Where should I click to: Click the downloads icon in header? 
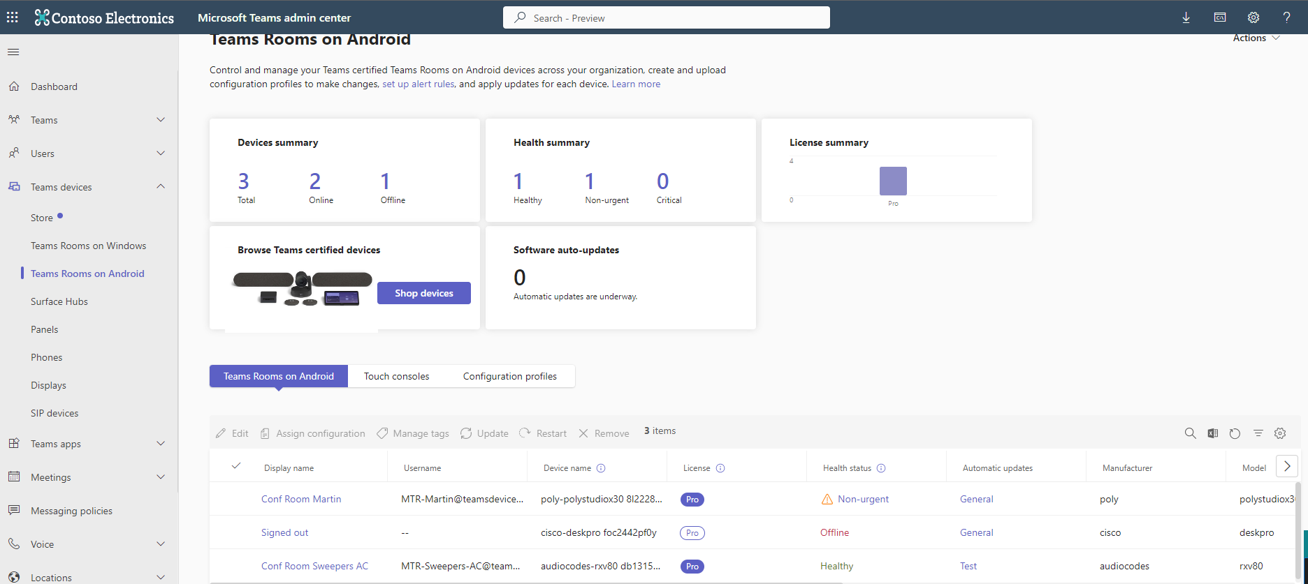click(x=1186, y=17)
